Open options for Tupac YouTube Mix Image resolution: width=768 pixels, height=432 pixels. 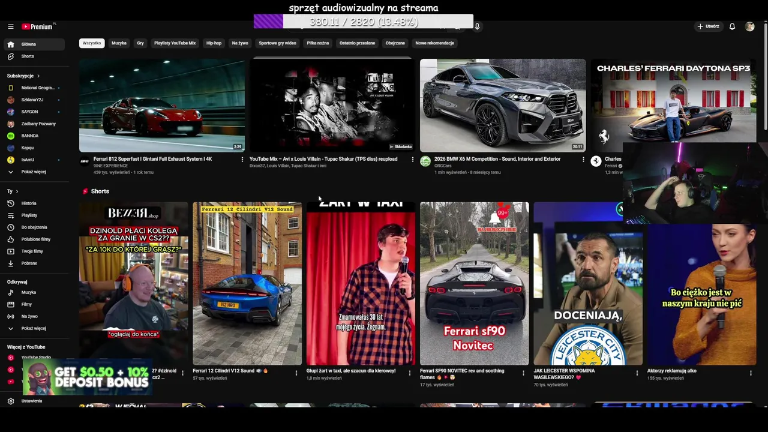pos(412,160)
